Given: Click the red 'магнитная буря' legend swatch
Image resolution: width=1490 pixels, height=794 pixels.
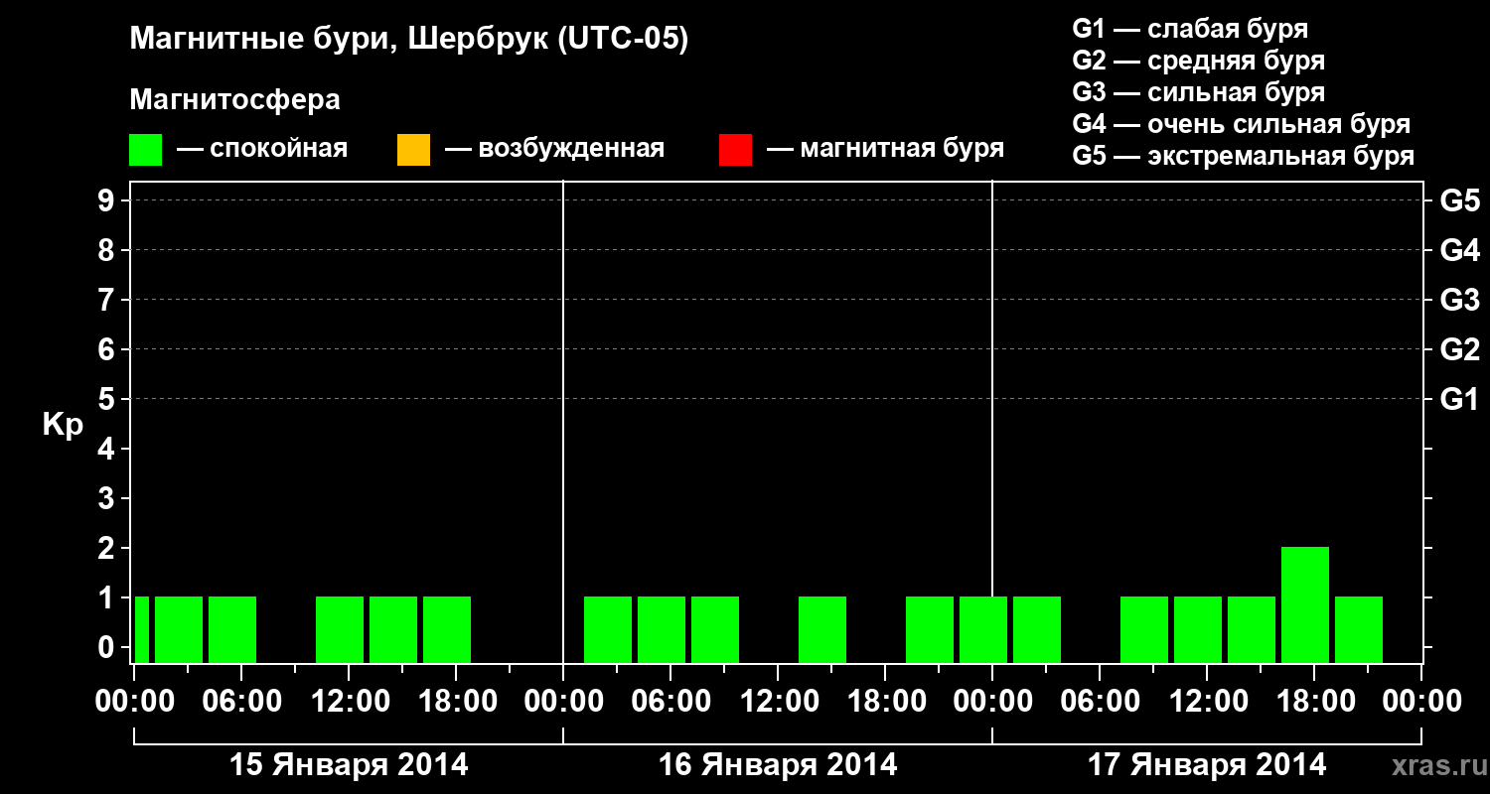Looking at the screenshot, I should click(x=735, y=150).
